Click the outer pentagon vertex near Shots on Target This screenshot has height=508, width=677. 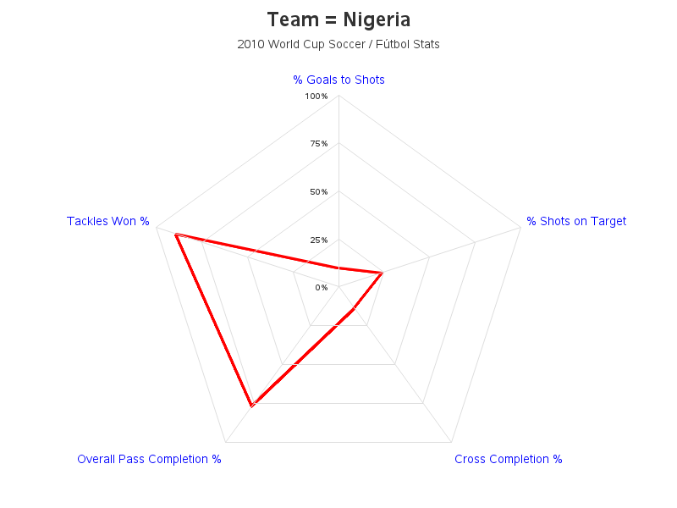pos(521,227)
